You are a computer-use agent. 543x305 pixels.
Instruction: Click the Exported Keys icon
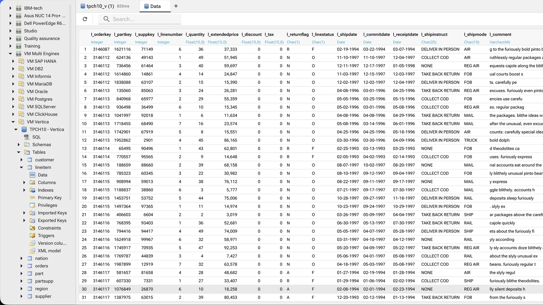tap(32, 220)
